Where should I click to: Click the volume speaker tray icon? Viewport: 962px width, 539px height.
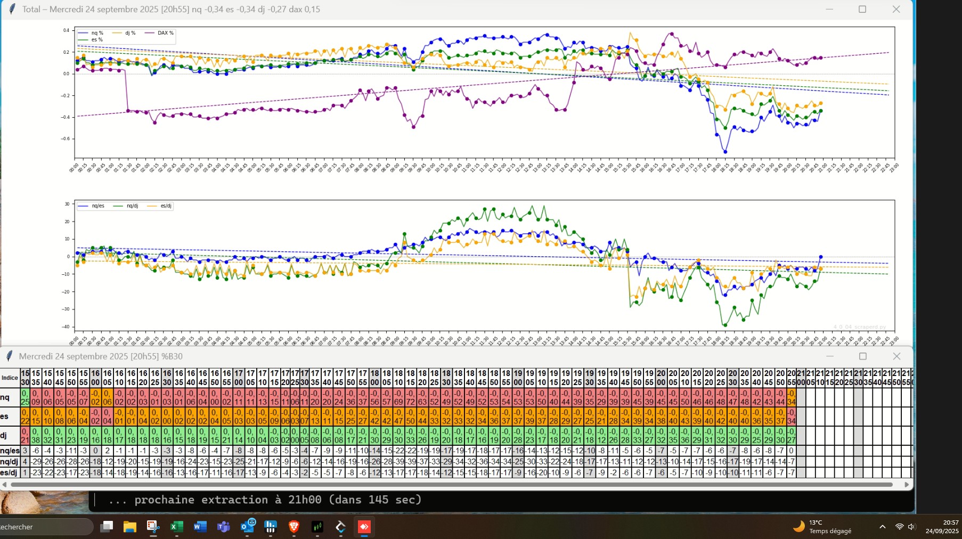click(x=911, y=527)
